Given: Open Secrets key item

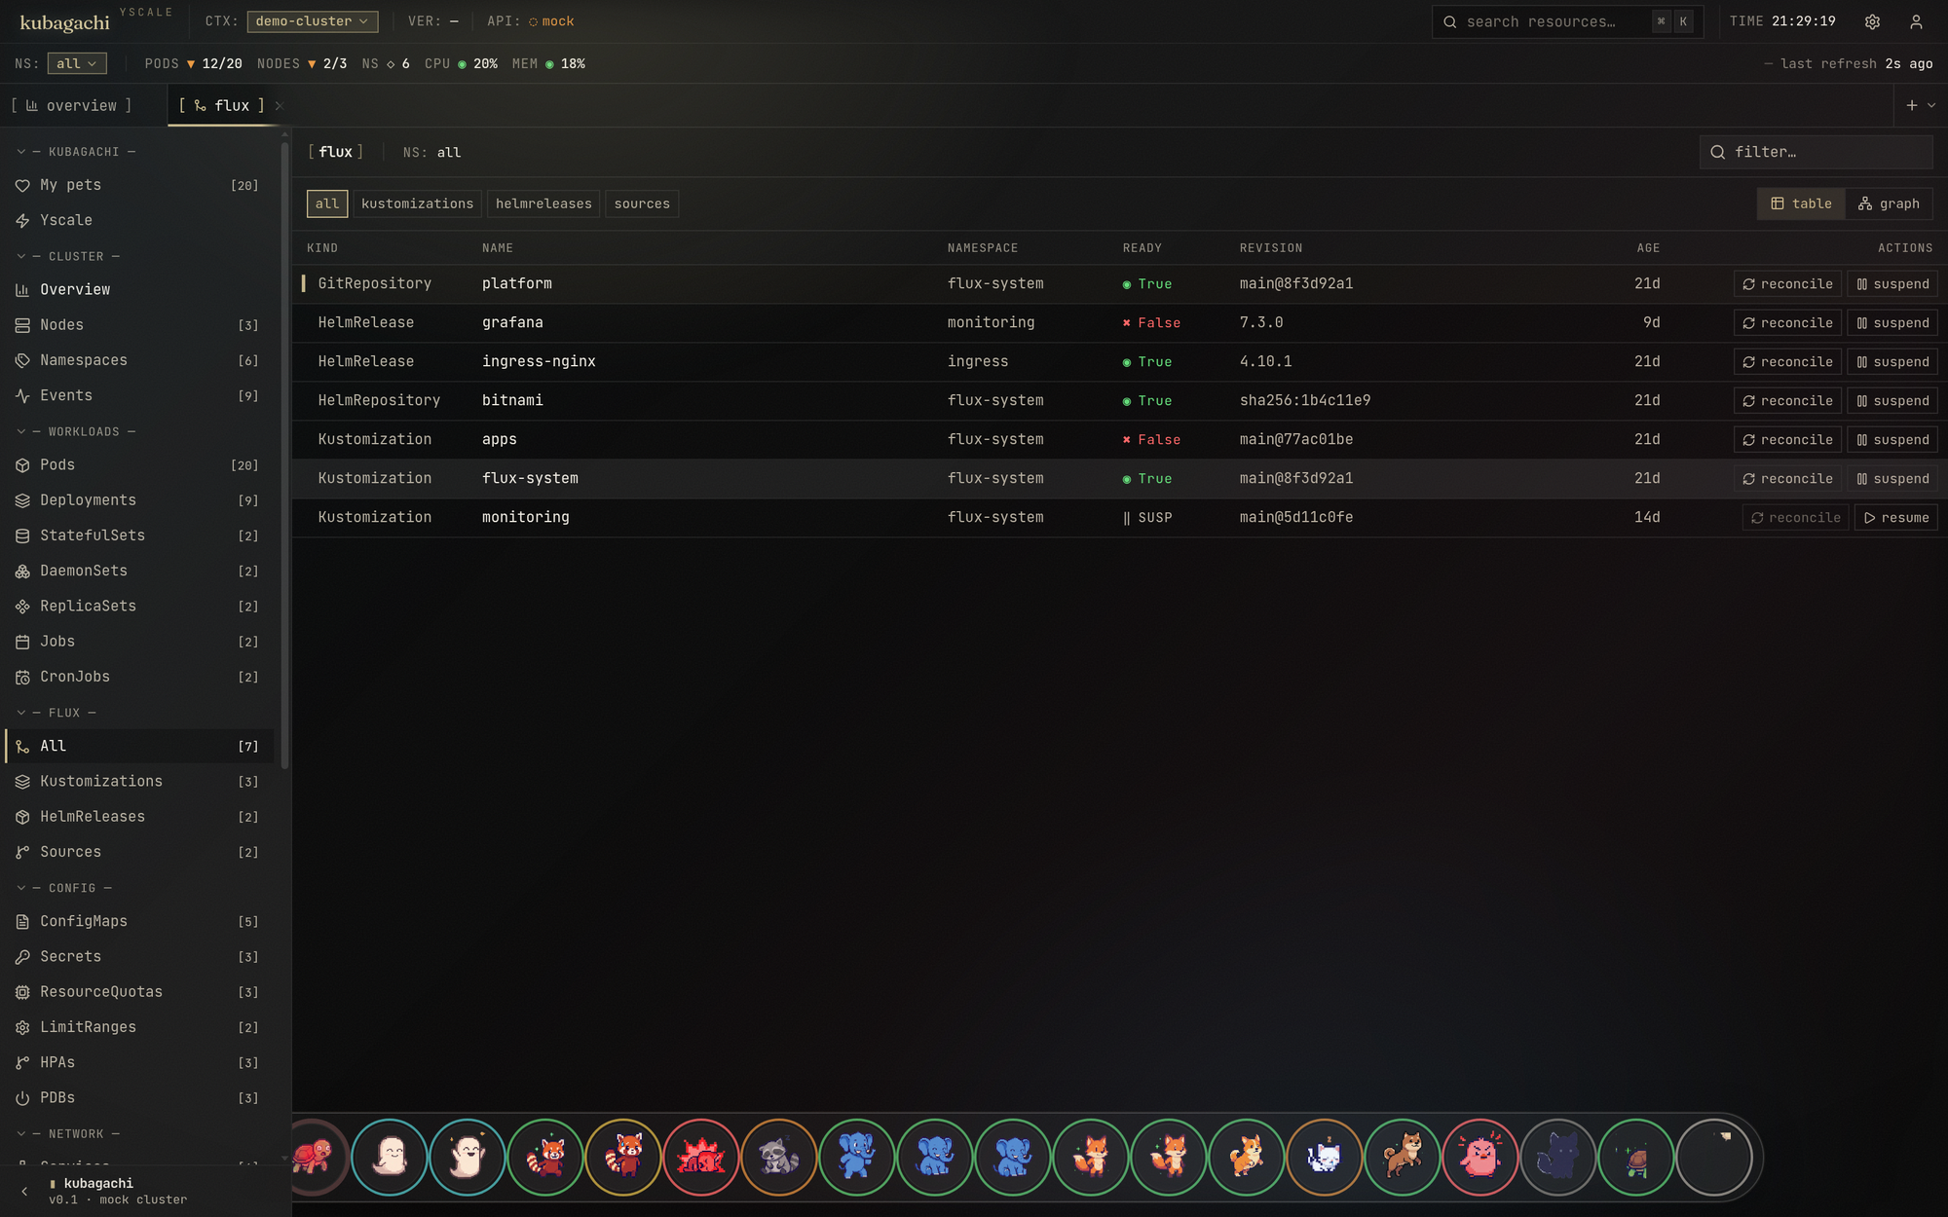Looking at the screenshot, I should pos(138,957).
